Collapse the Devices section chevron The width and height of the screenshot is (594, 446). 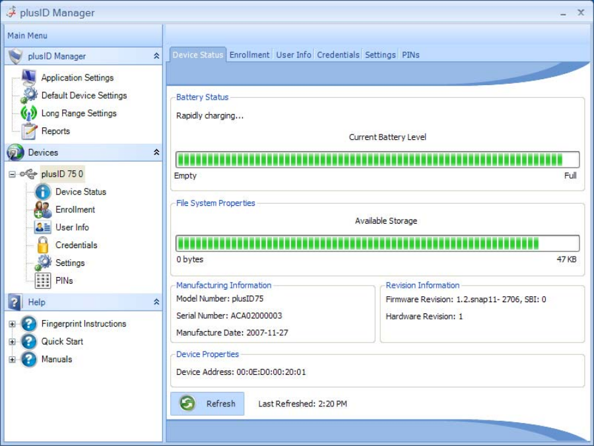(156, 152)
